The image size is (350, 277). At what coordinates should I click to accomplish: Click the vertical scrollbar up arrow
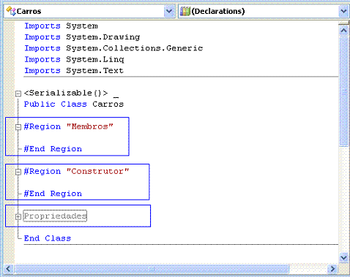tap(343, 31)
